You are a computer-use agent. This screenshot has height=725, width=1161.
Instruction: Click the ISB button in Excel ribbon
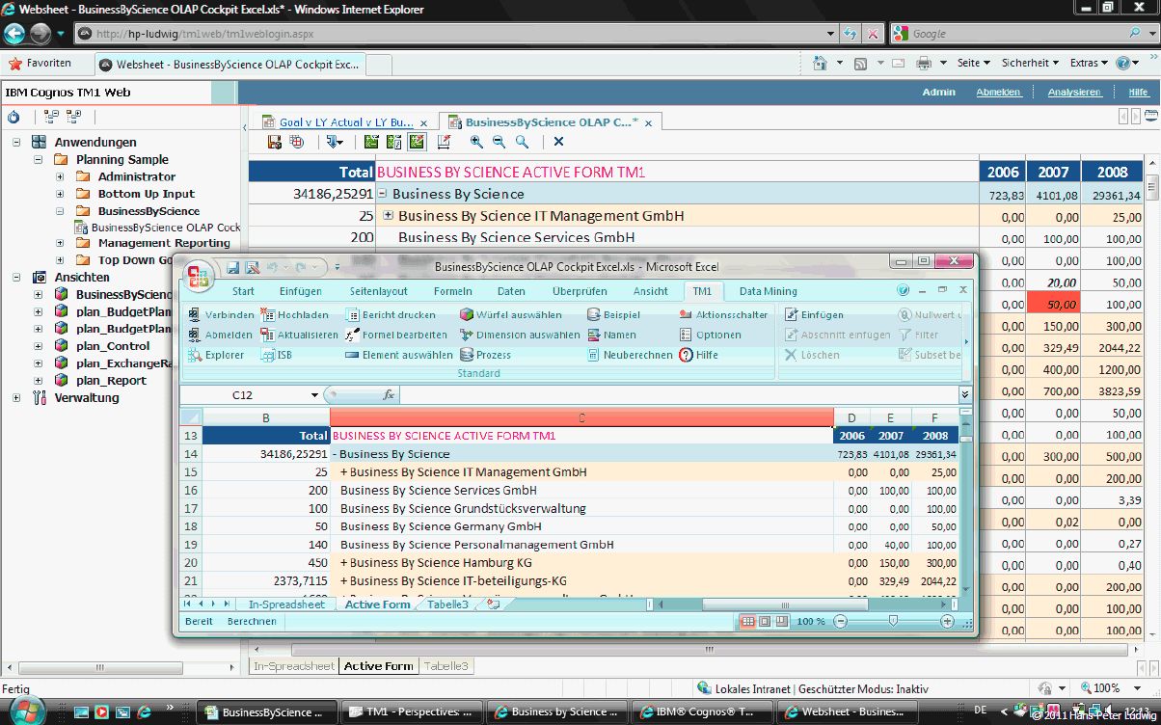[277, 355]
